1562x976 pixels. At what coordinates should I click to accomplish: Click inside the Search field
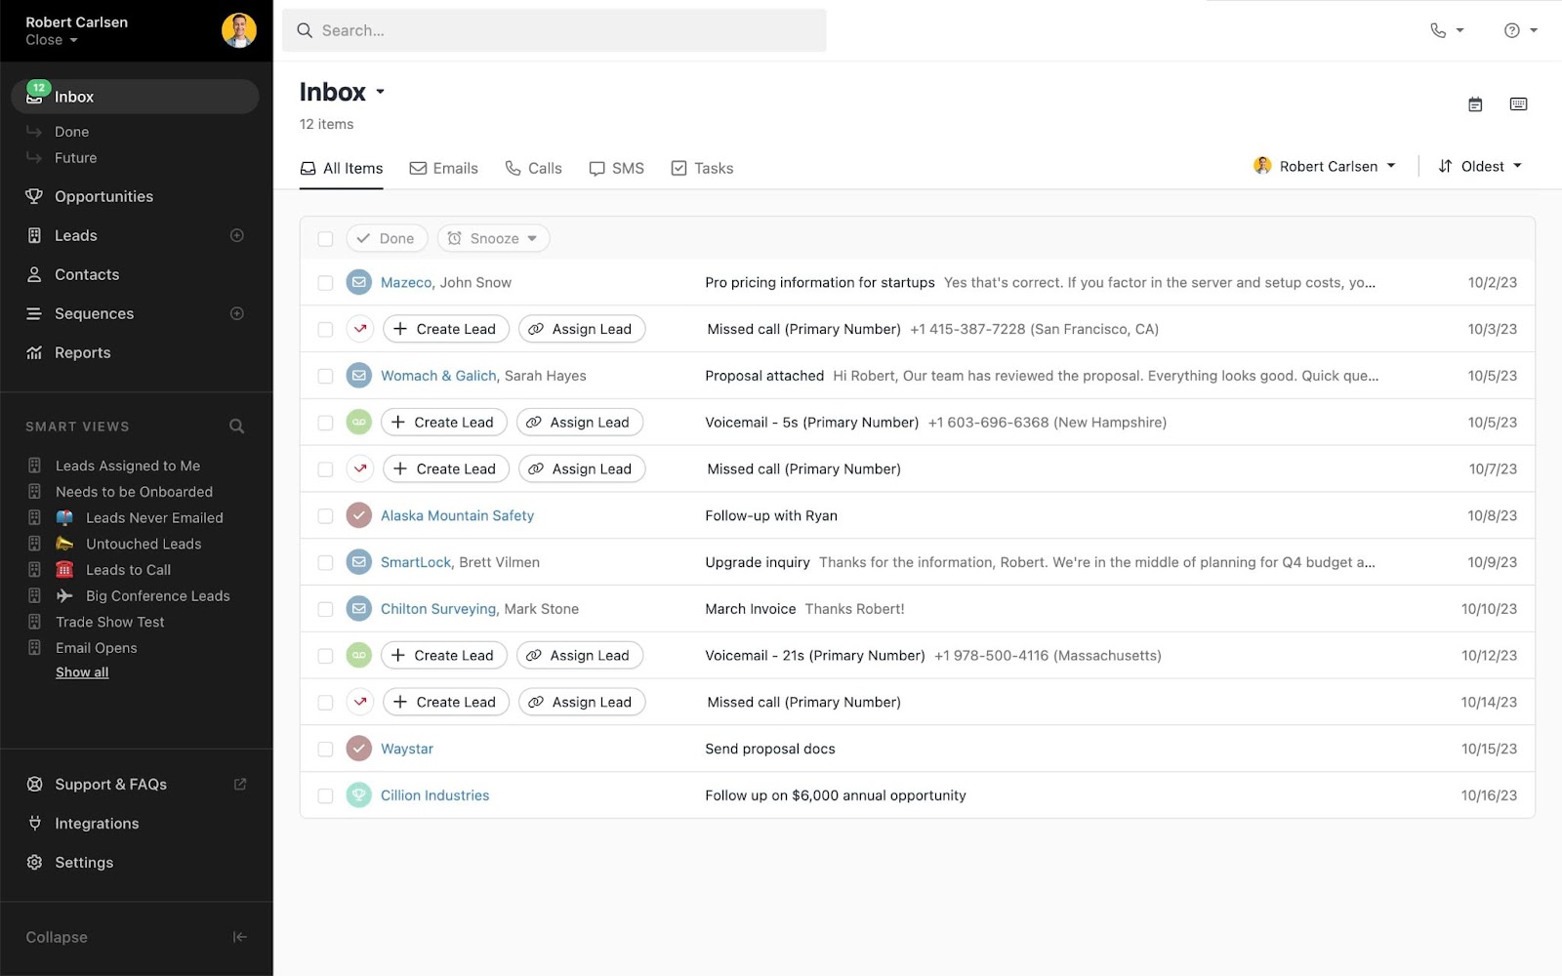(555, 30)
